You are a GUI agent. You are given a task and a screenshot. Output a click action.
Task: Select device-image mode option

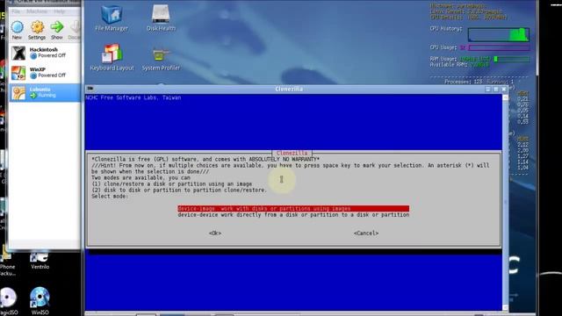click(x=293, y=209)
